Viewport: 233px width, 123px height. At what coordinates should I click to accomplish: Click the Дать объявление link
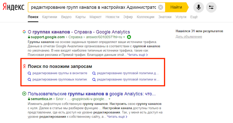tap(189, 37)
